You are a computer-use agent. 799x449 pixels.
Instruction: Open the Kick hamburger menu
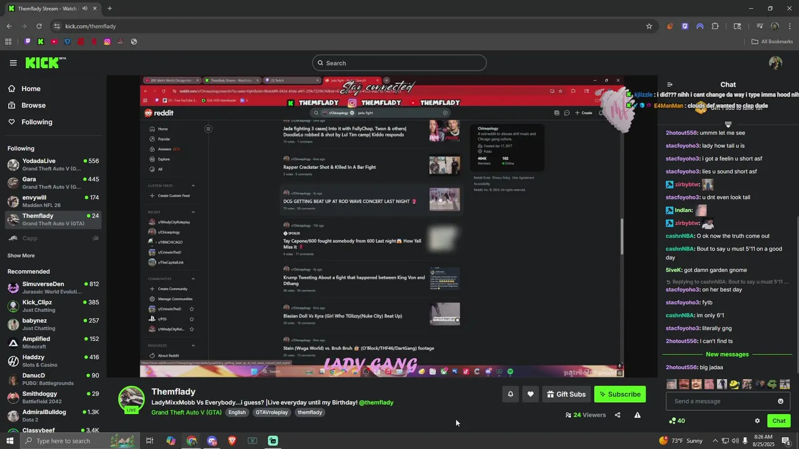[13, 63]
